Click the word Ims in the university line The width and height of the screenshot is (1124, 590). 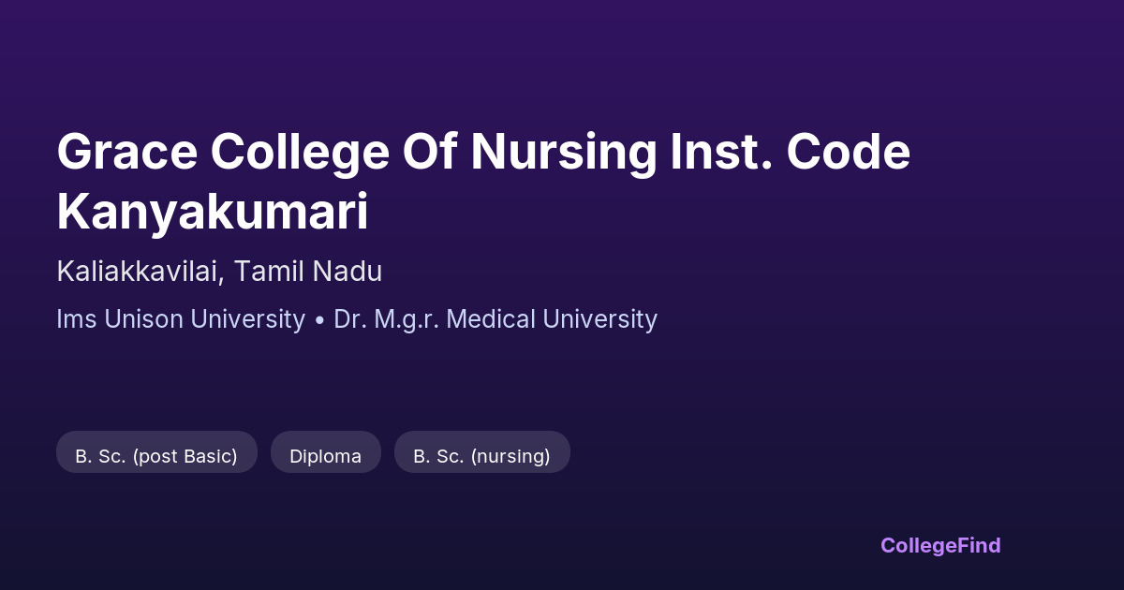(x=77, y=319)
